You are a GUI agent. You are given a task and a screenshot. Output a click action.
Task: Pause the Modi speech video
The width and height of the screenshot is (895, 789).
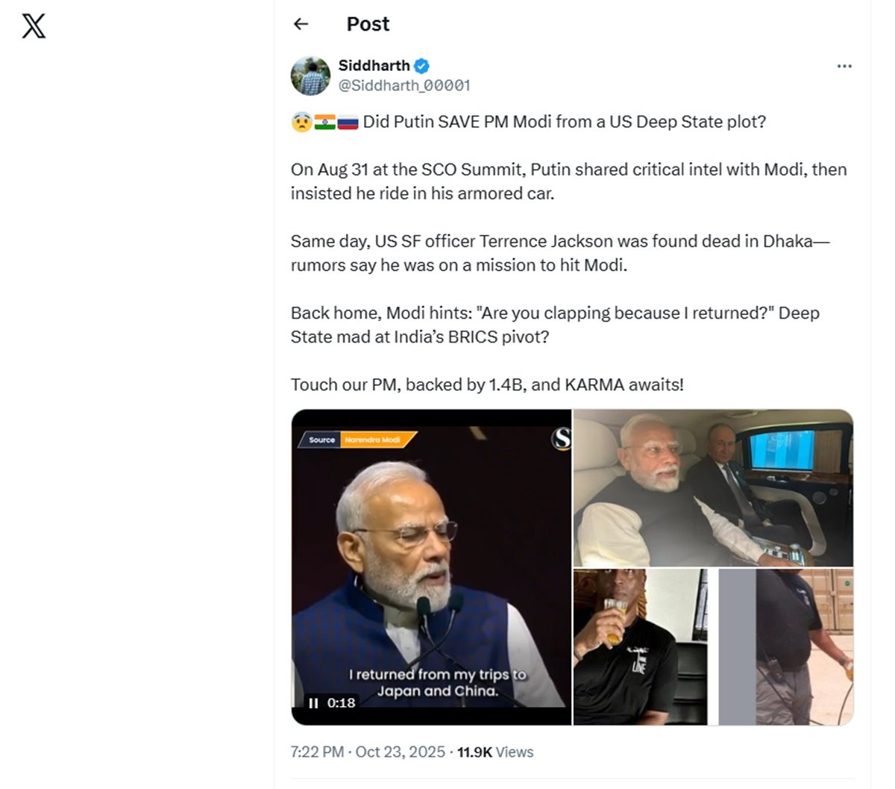(x=313, y=703)
